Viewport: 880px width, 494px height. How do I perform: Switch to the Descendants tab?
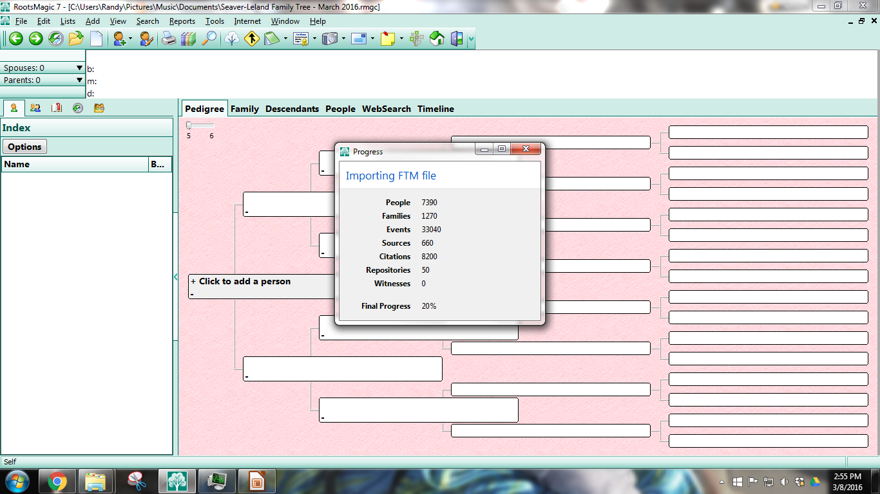pyautogui.click(x=292, y=109)
